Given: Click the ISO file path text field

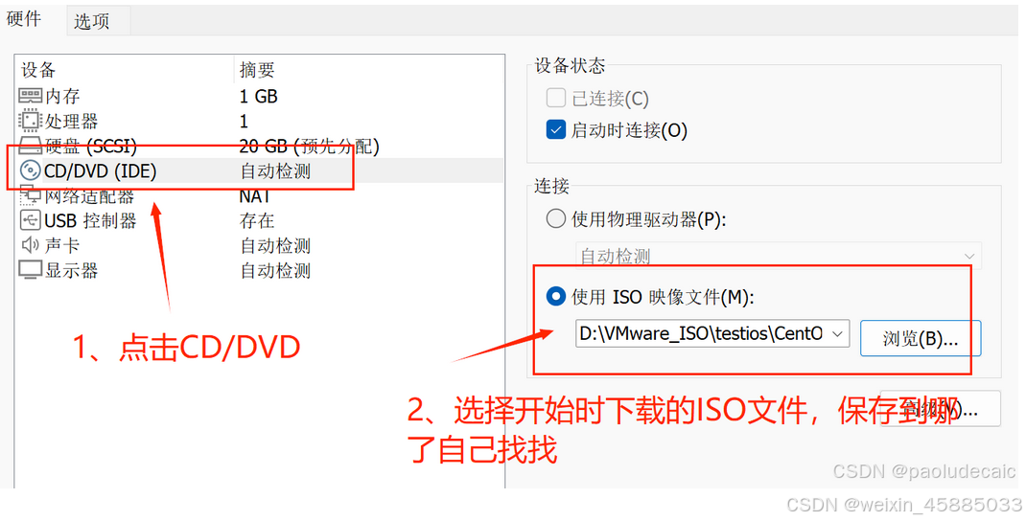Looking at the screenshot, I should [x=702, y=334].
